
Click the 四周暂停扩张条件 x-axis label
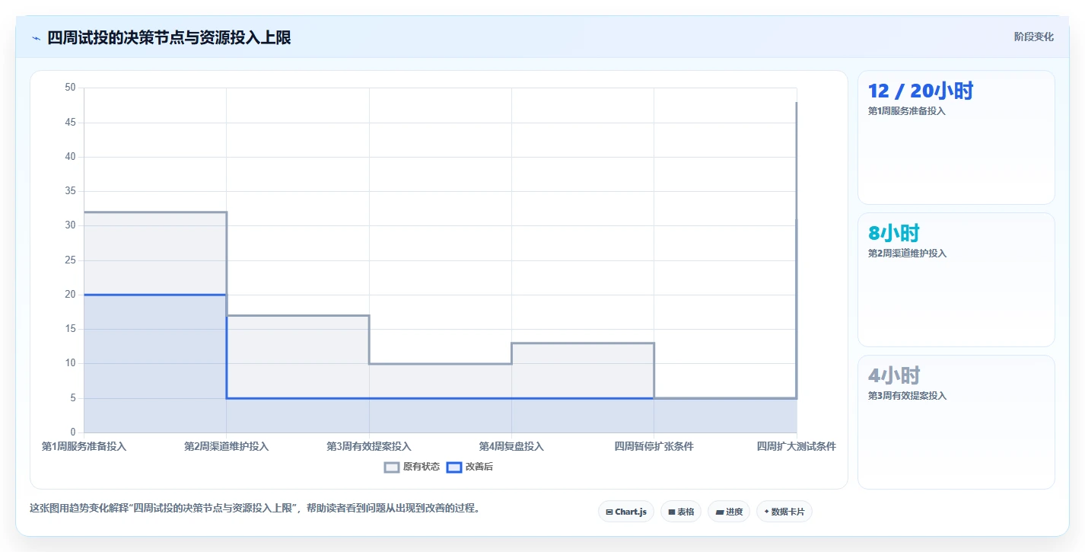pos(654,446)
